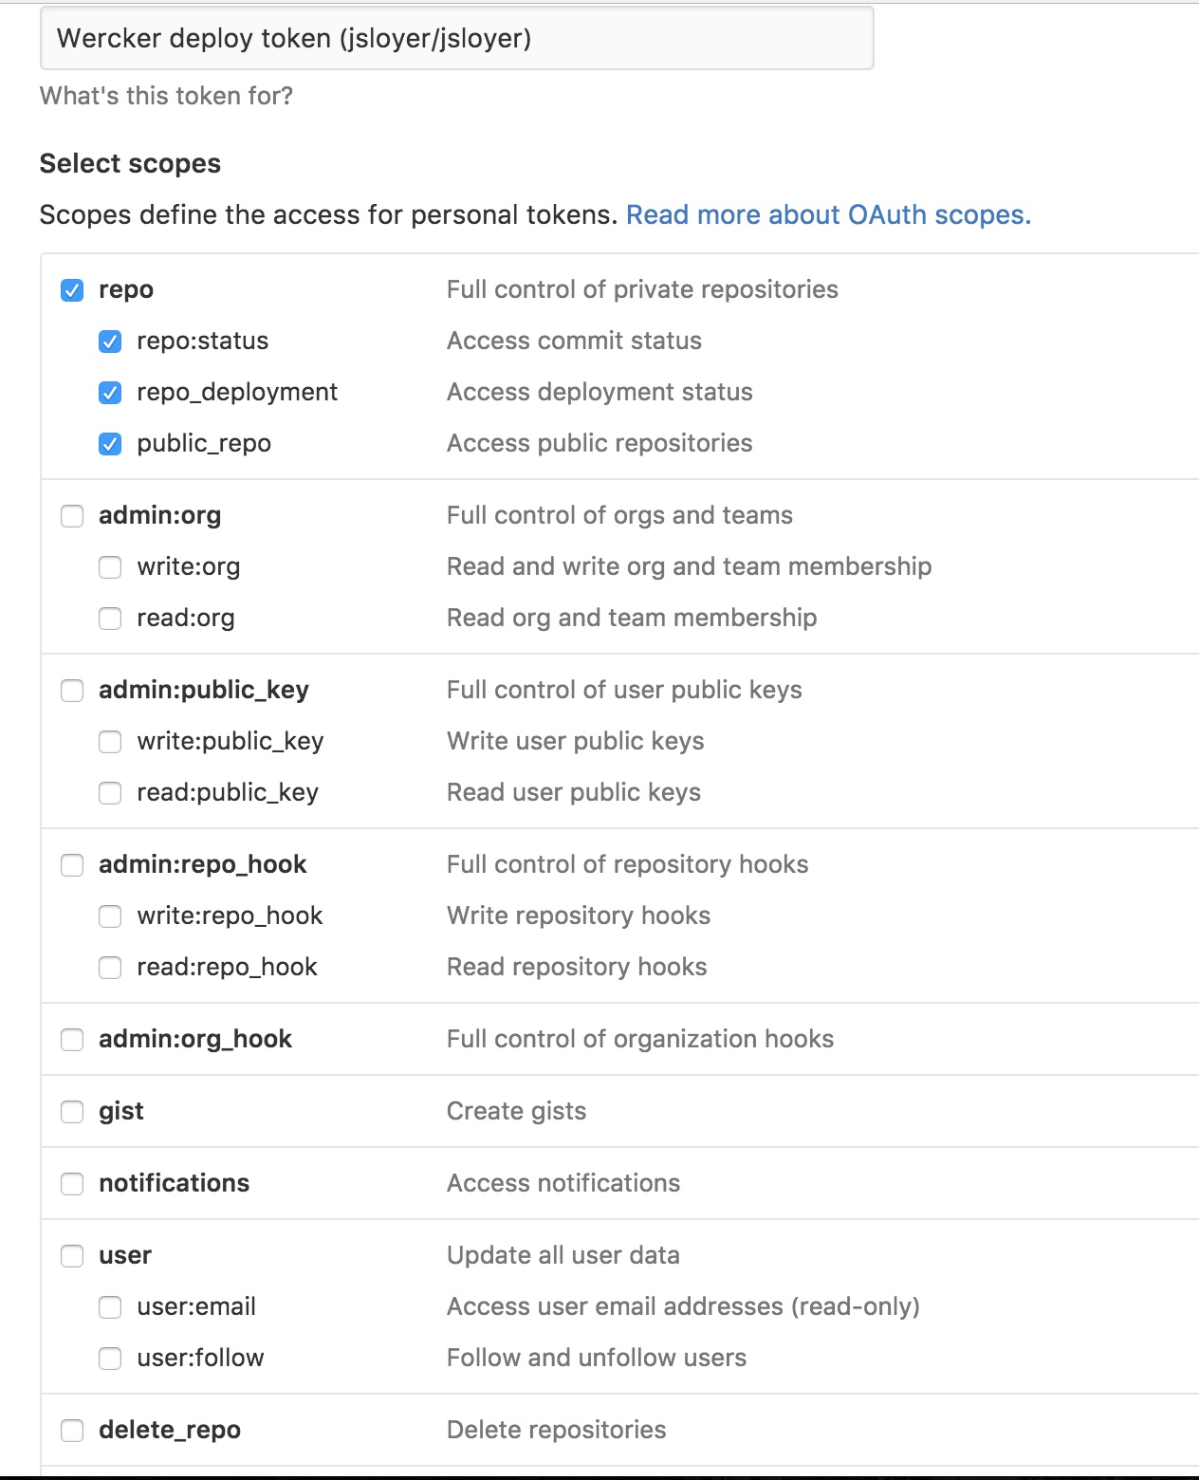Check the write:org checkbox

(109, 566)
